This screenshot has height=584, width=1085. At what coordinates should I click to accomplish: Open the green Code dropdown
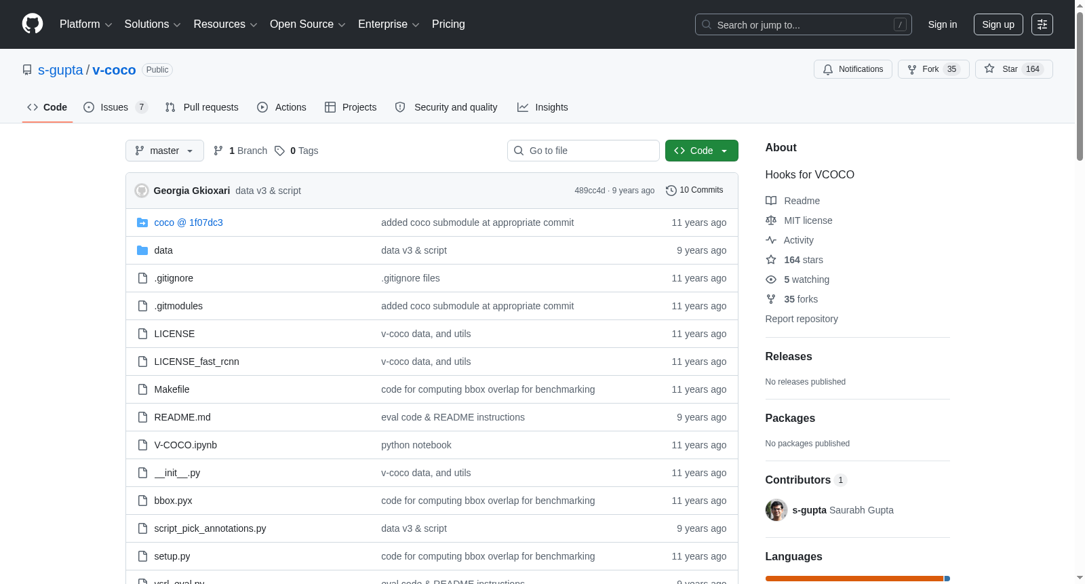click(x=701, y=151)
